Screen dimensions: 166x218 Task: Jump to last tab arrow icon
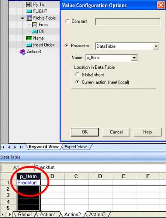click(x=21, y=147)
